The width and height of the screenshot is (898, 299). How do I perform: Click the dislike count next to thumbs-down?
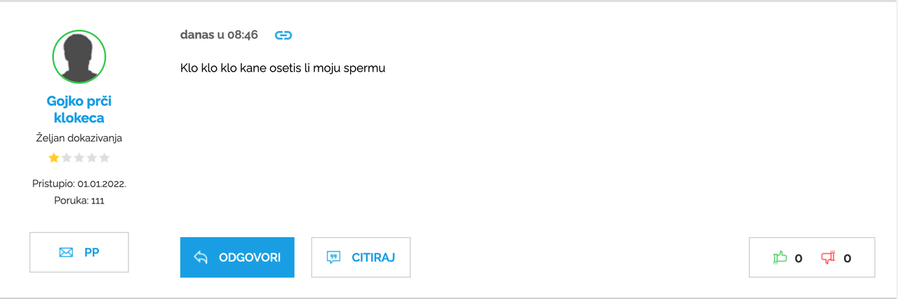847,258
